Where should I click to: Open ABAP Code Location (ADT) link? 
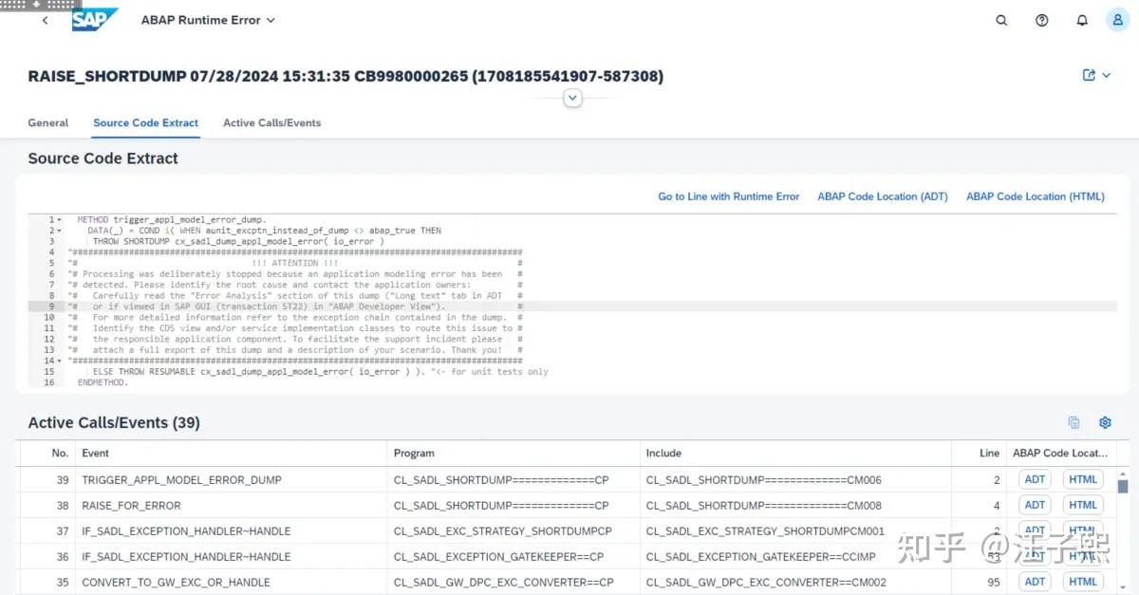pyautogui.click(x=882, y=196)
